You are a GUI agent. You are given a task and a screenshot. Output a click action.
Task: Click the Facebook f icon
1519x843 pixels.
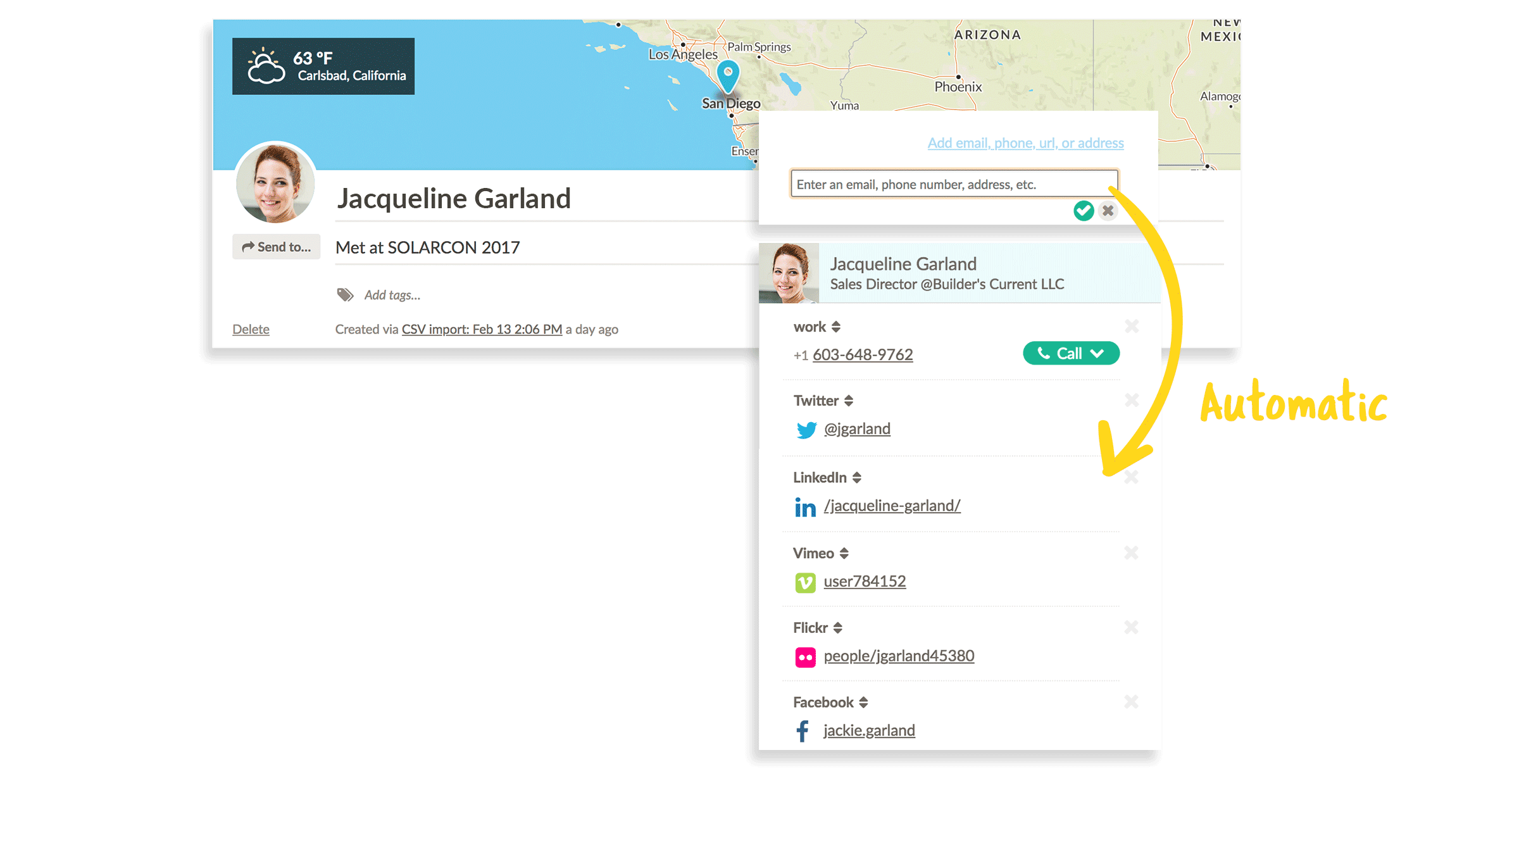point(803,731)
